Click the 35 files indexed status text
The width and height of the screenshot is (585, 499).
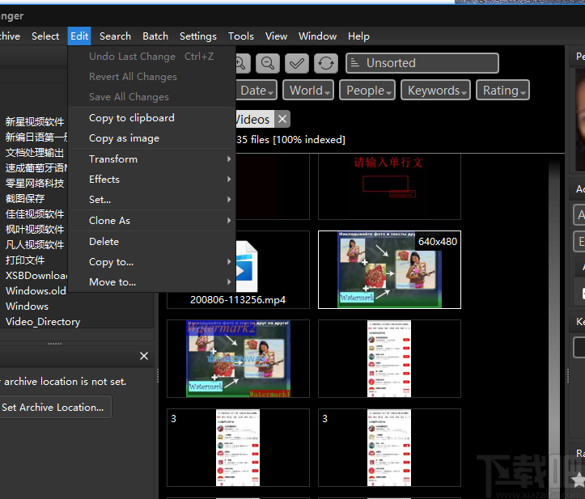pos(290,140)
